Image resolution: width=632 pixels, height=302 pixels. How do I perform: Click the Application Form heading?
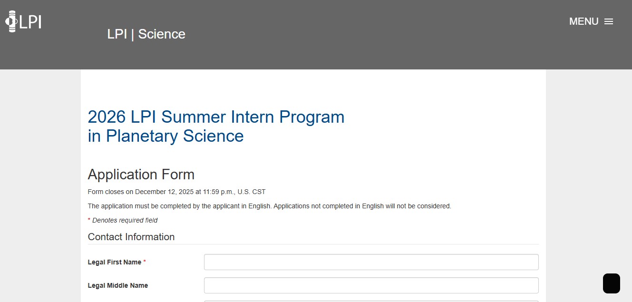click(141, 175)
